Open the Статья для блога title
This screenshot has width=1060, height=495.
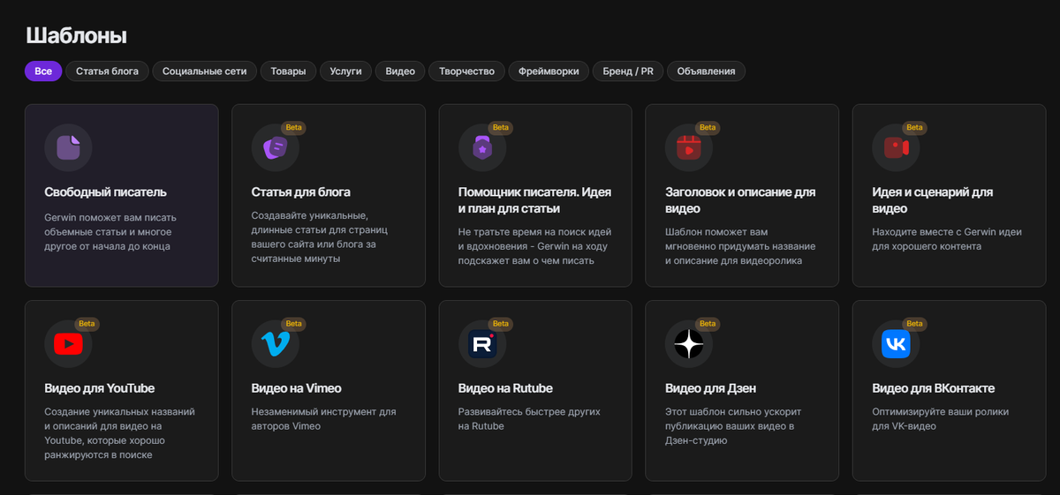point(301,192)
